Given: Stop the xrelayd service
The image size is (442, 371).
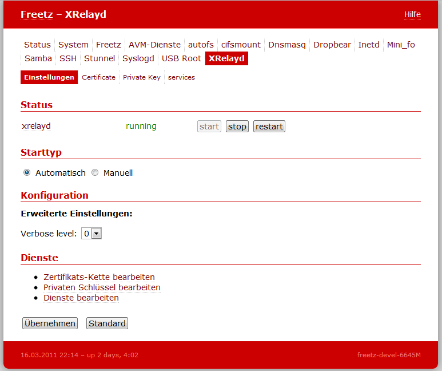Looking at the screenshot, I should (237, 126).
